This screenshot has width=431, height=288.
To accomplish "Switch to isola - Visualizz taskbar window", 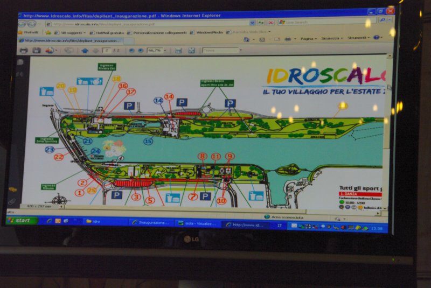I will (x=197, y=224).
